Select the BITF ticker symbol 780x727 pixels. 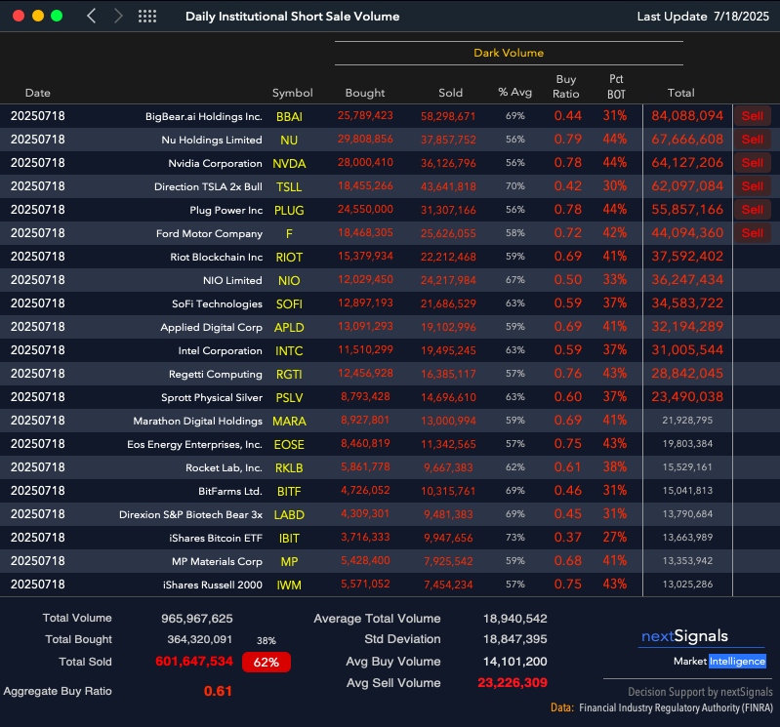coord(289,491)
